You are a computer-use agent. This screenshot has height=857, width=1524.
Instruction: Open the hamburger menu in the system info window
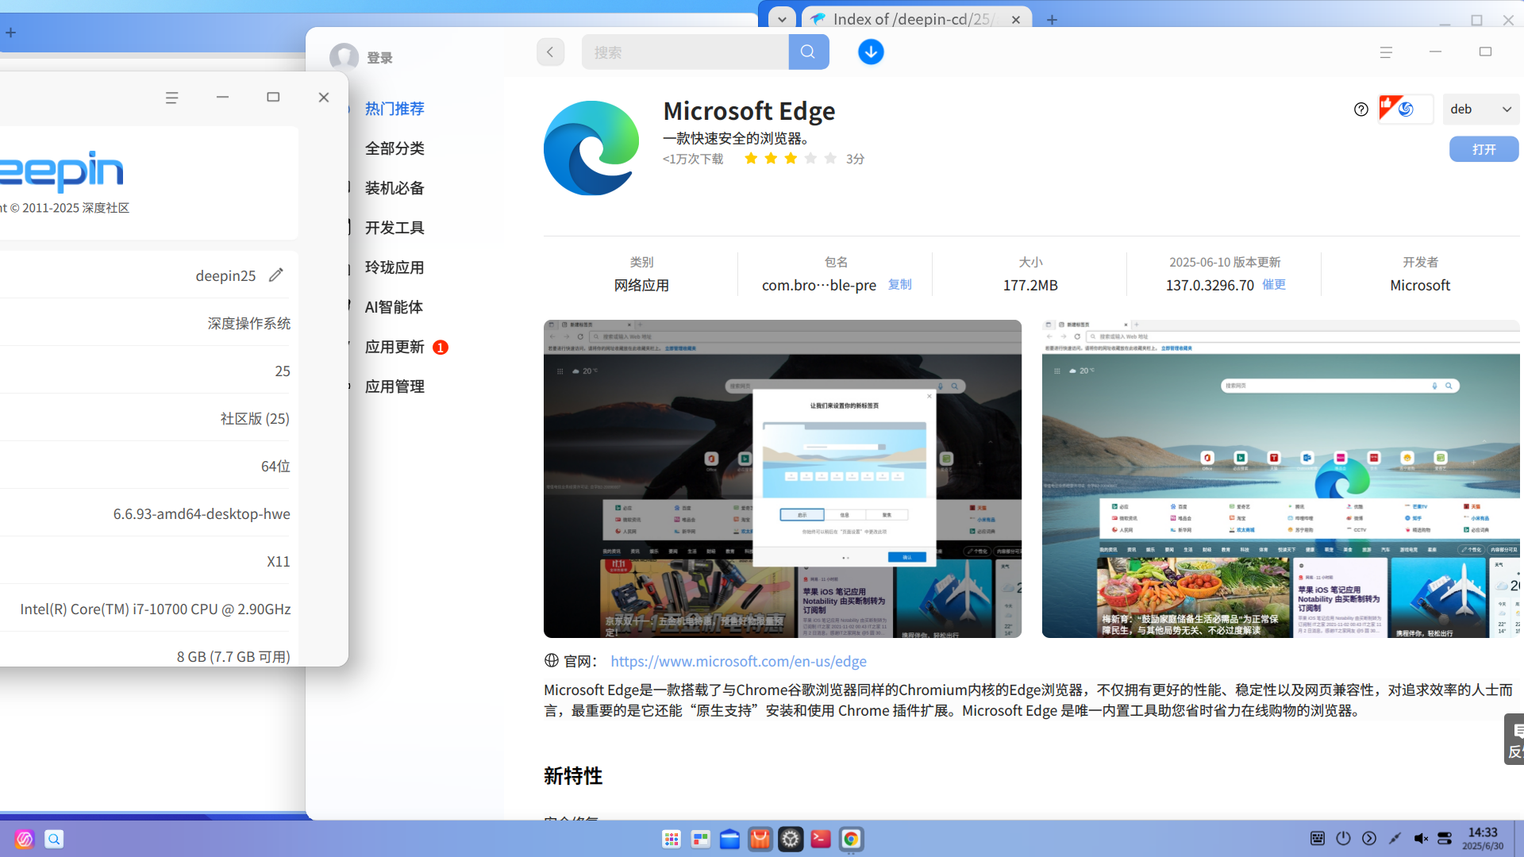tap(171, 98)
